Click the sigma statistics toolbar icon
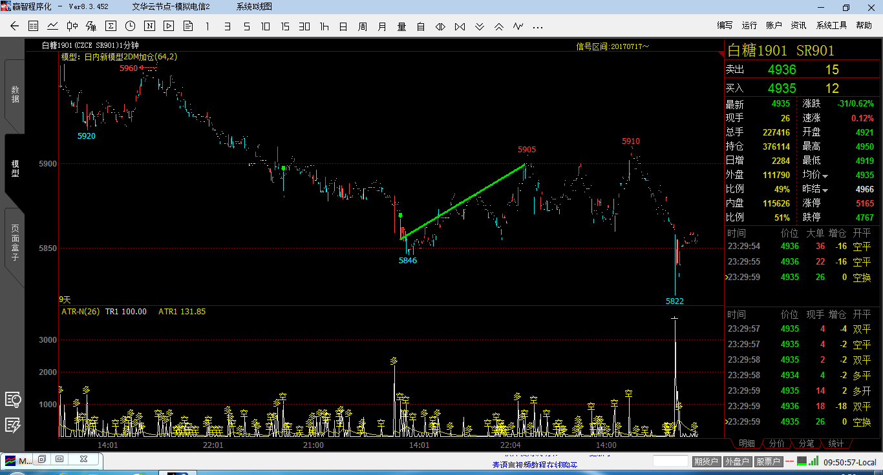 (111, 26)
